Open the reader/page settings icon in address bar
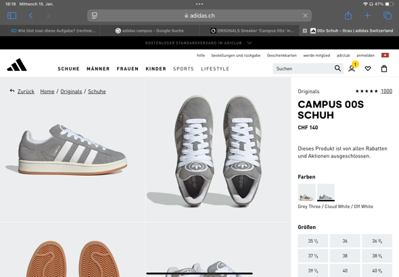Screen dimensions: 399x277 (95, 16)
